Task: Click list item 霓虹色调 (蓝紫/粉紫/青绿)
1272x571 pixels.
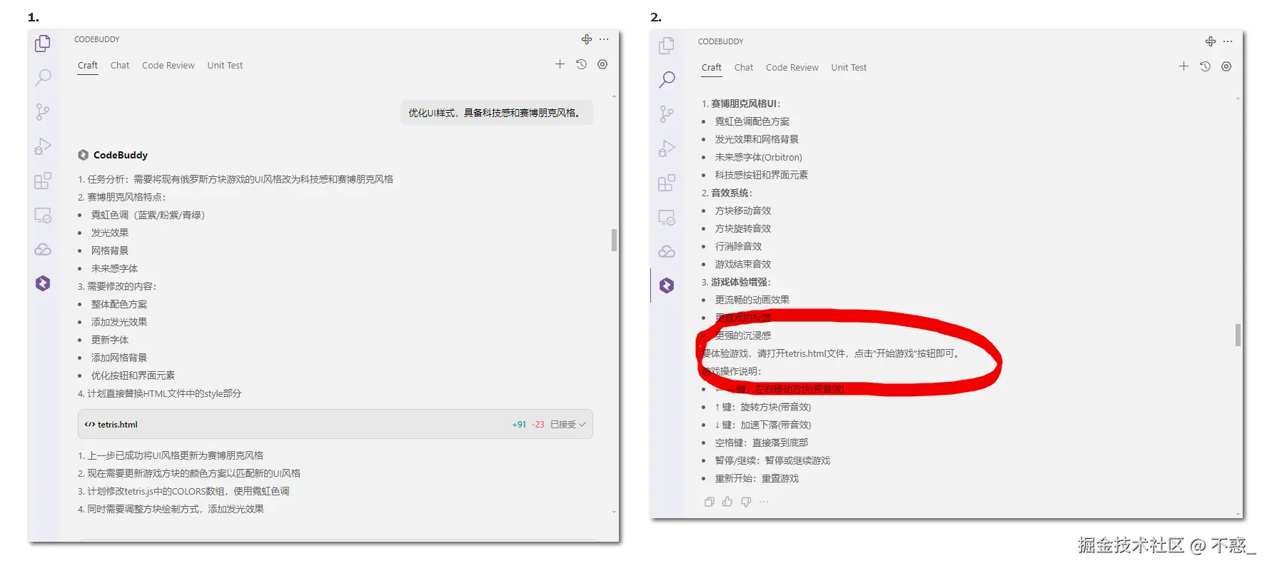Action: pyautogui.click(x=148, y=215)
